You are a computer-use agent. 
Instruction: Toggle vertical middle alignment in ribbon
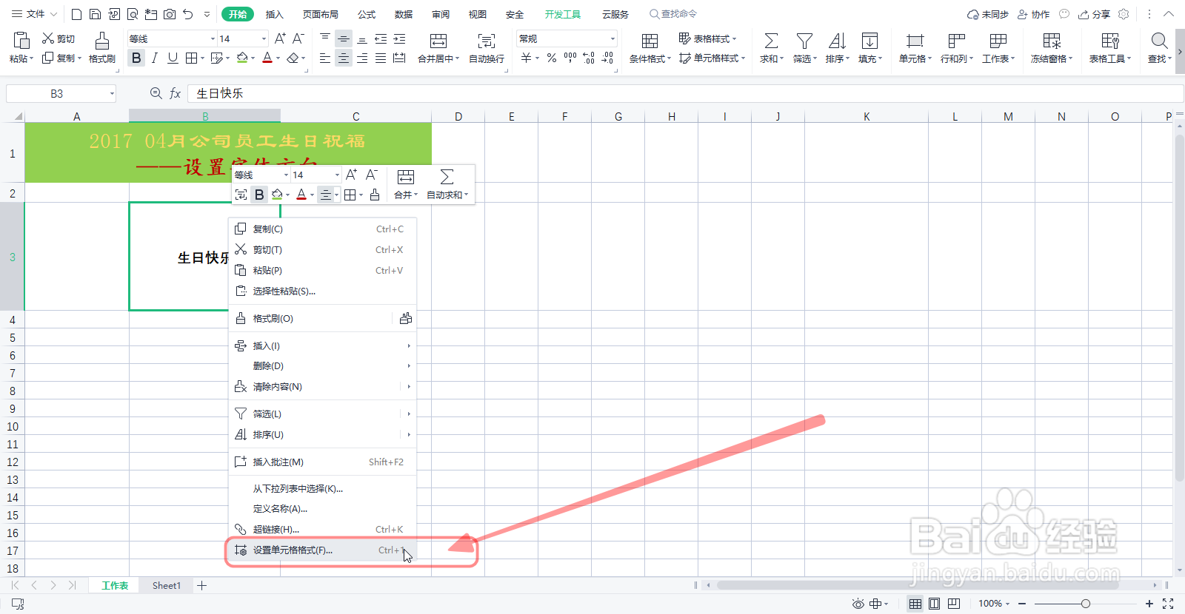click(x=344, y=38)
